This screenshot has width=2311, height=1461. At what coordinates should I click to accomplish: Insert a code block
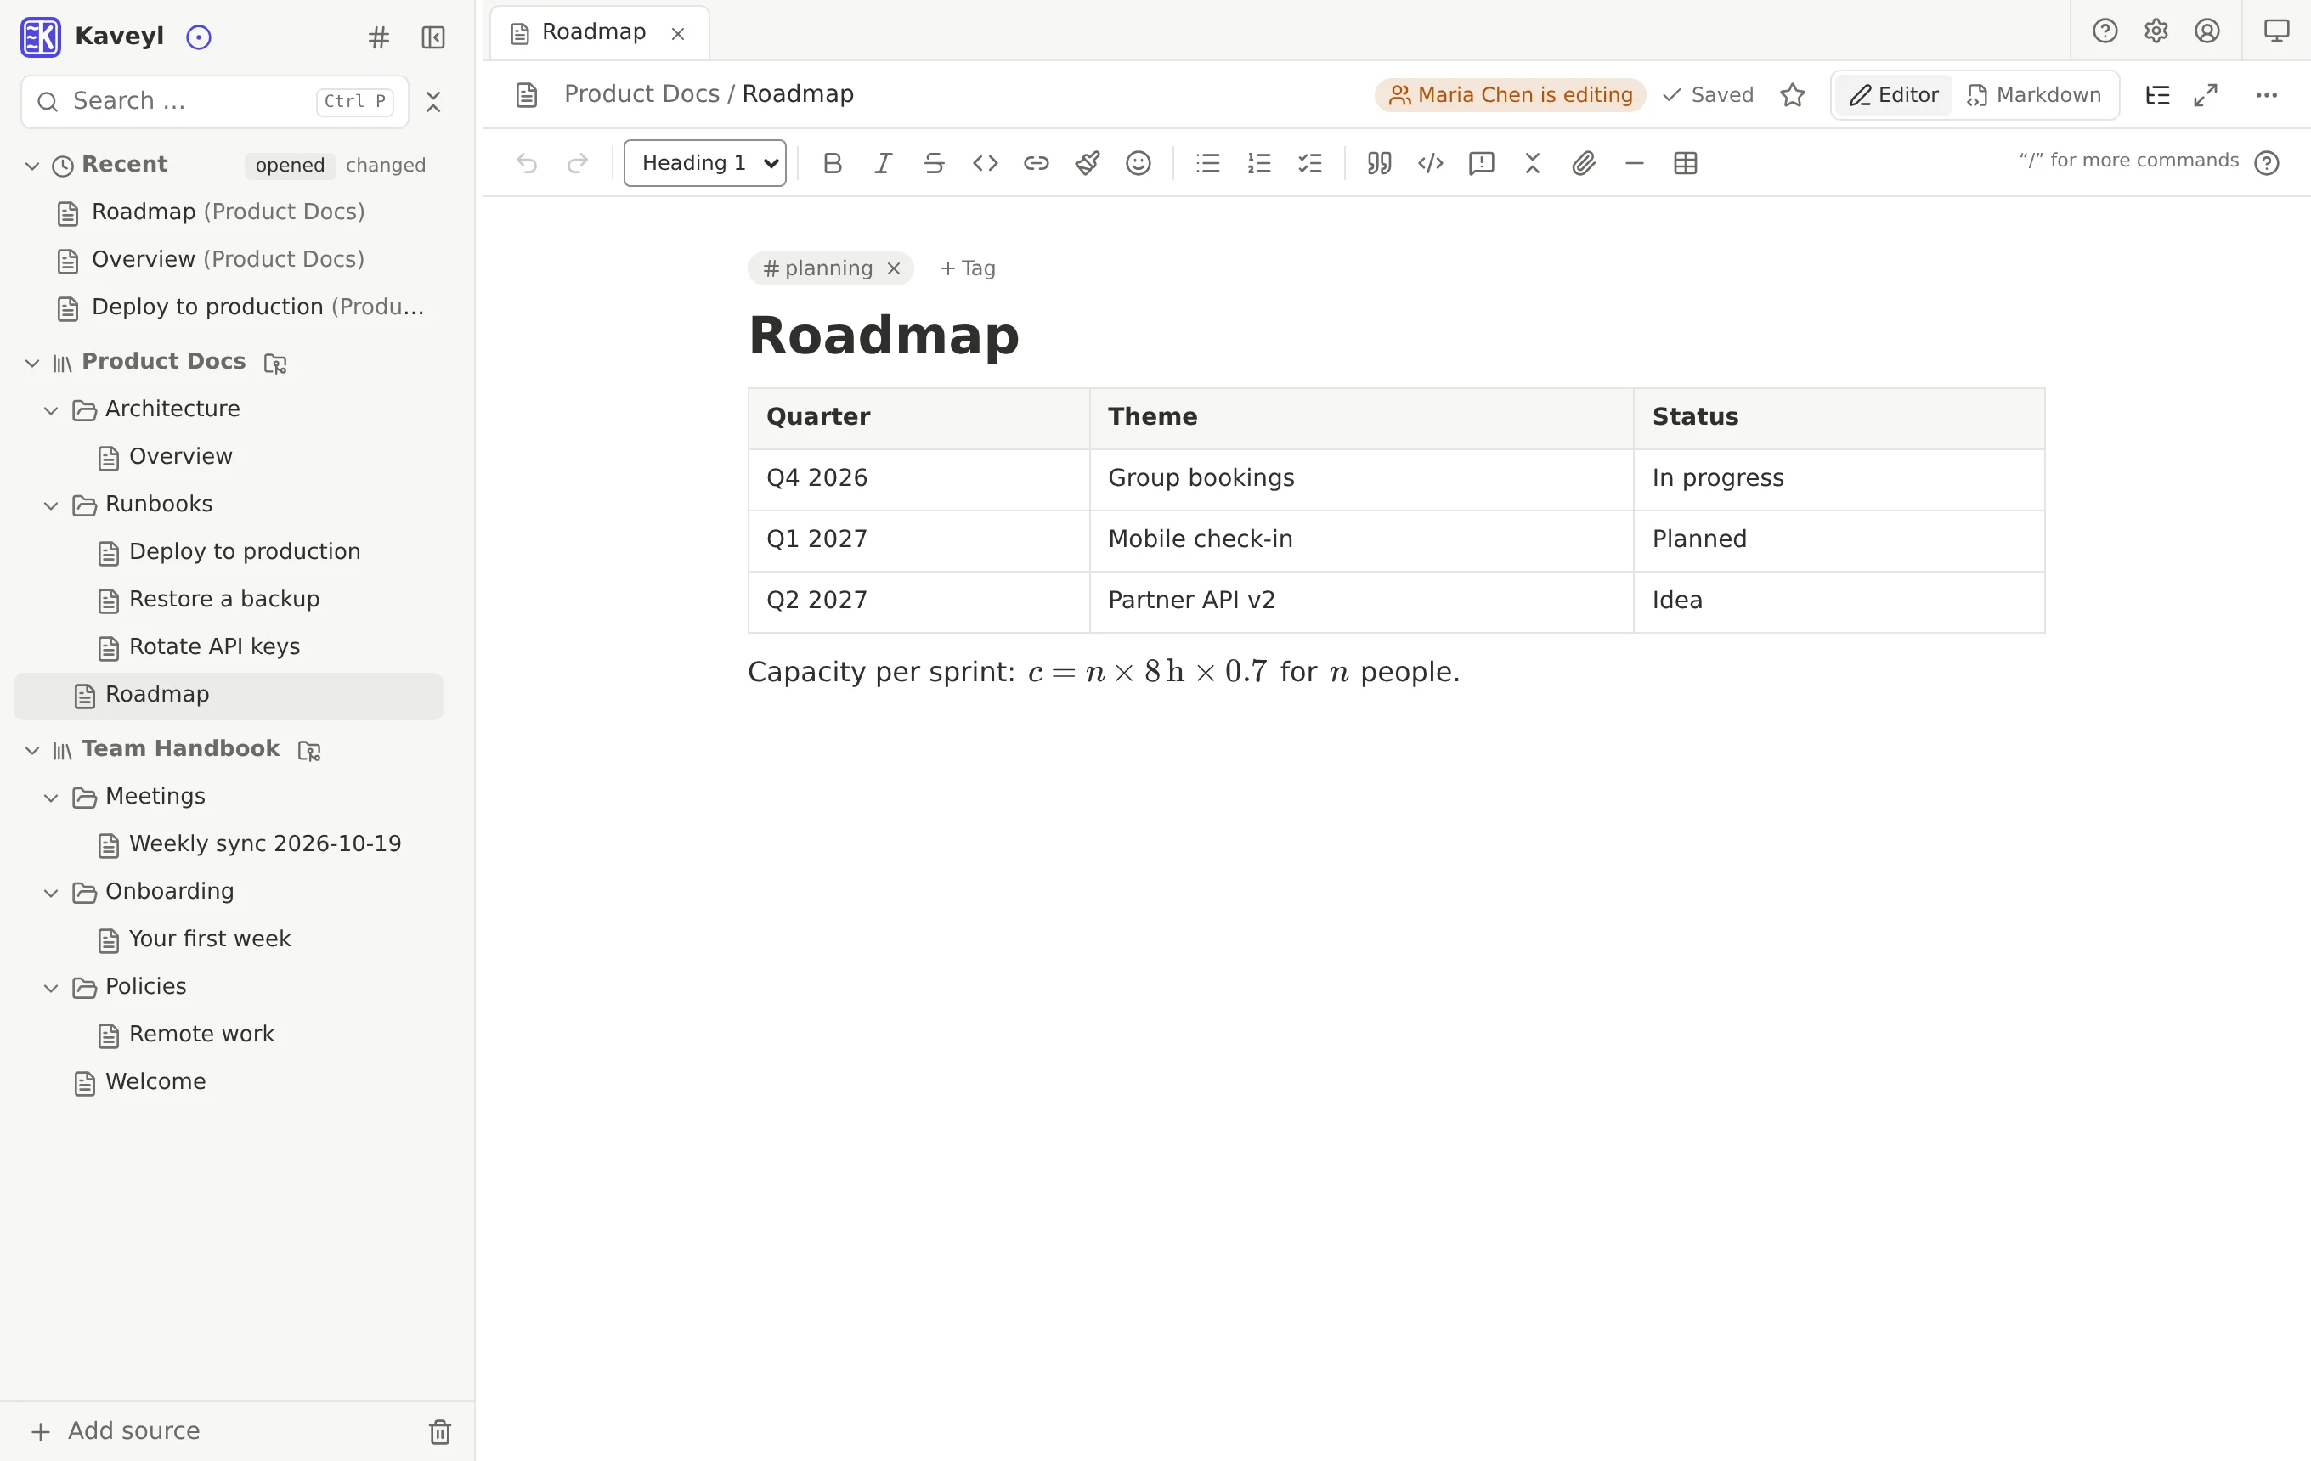[1430, 163]
